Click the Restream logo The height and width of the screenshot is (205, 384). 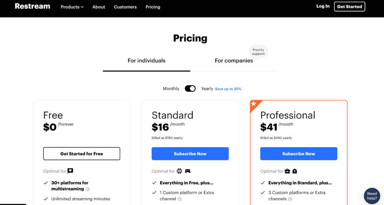[x=32, y=6]
